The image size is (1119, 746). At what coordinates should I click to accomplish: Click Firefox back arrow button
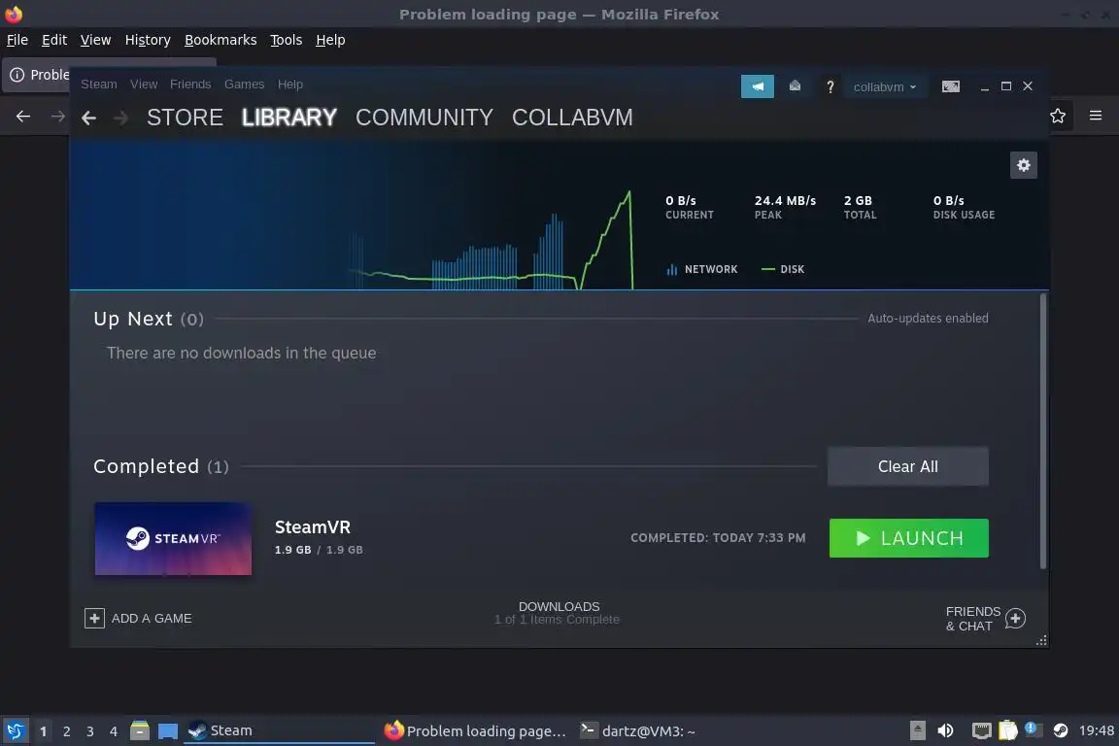pyautogui.click(x=23, y=116)
